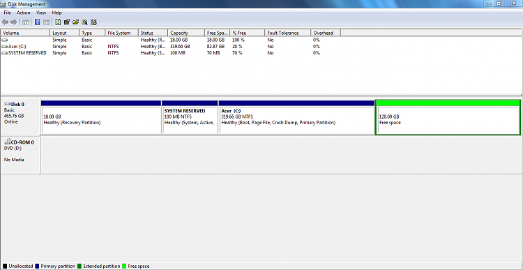Select the 18.00 GB Recovery Partition block
This screenshot has width=523, height=270.
tap(101, 117)
